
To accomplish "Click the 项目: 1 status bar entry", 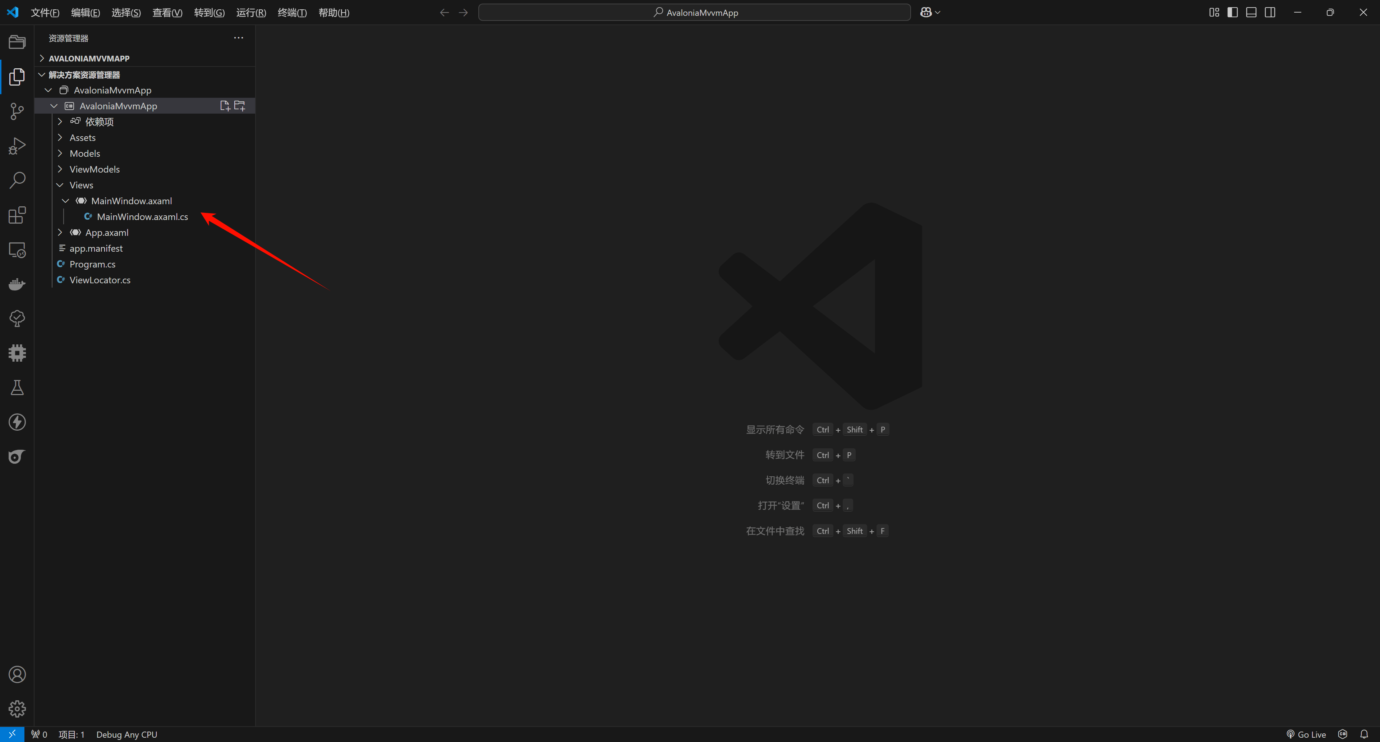I will click(x=71, y=734).
